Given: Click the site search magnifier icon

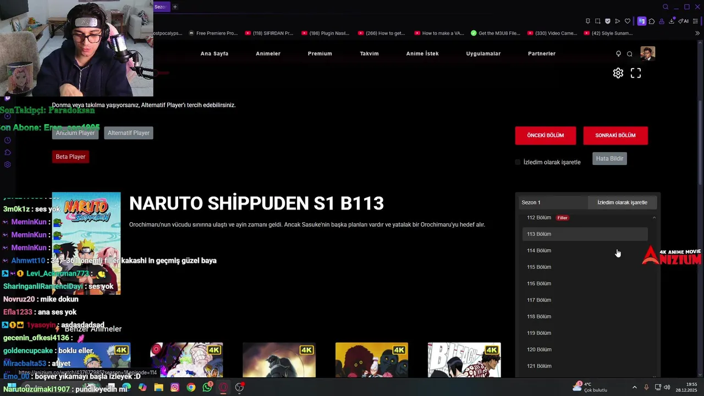Looking at the screenshot, I should coord(630,54).
